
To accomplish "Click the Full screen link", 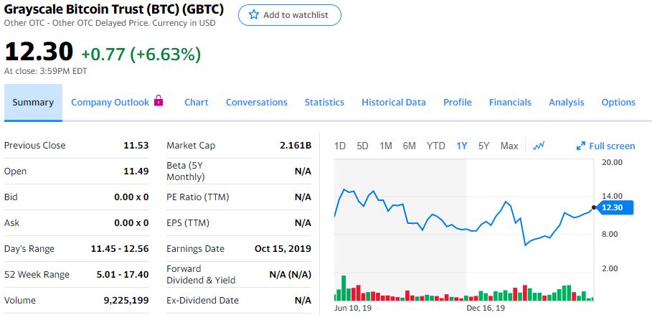I will pyautogui.click(x=612, y=146).
